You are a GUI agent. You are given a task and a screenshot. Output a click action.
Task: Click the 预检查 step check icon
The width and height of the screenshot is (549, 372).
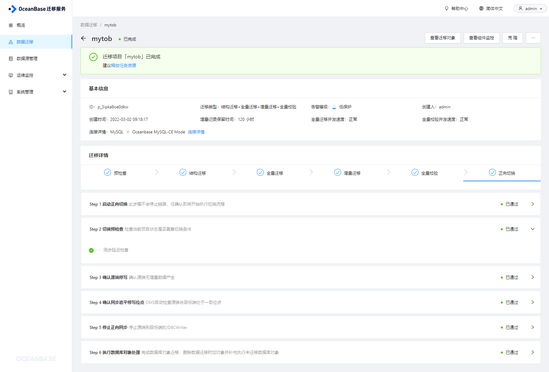[108, 172]
